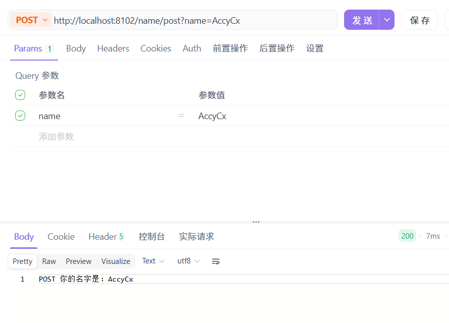Switch to the 前置操作 tab
Viewport: 449px width, 323px height.
230,48
